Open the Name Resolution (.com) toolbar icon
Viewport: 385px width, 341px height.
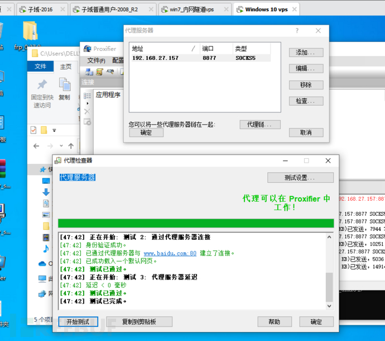[110, 72]
